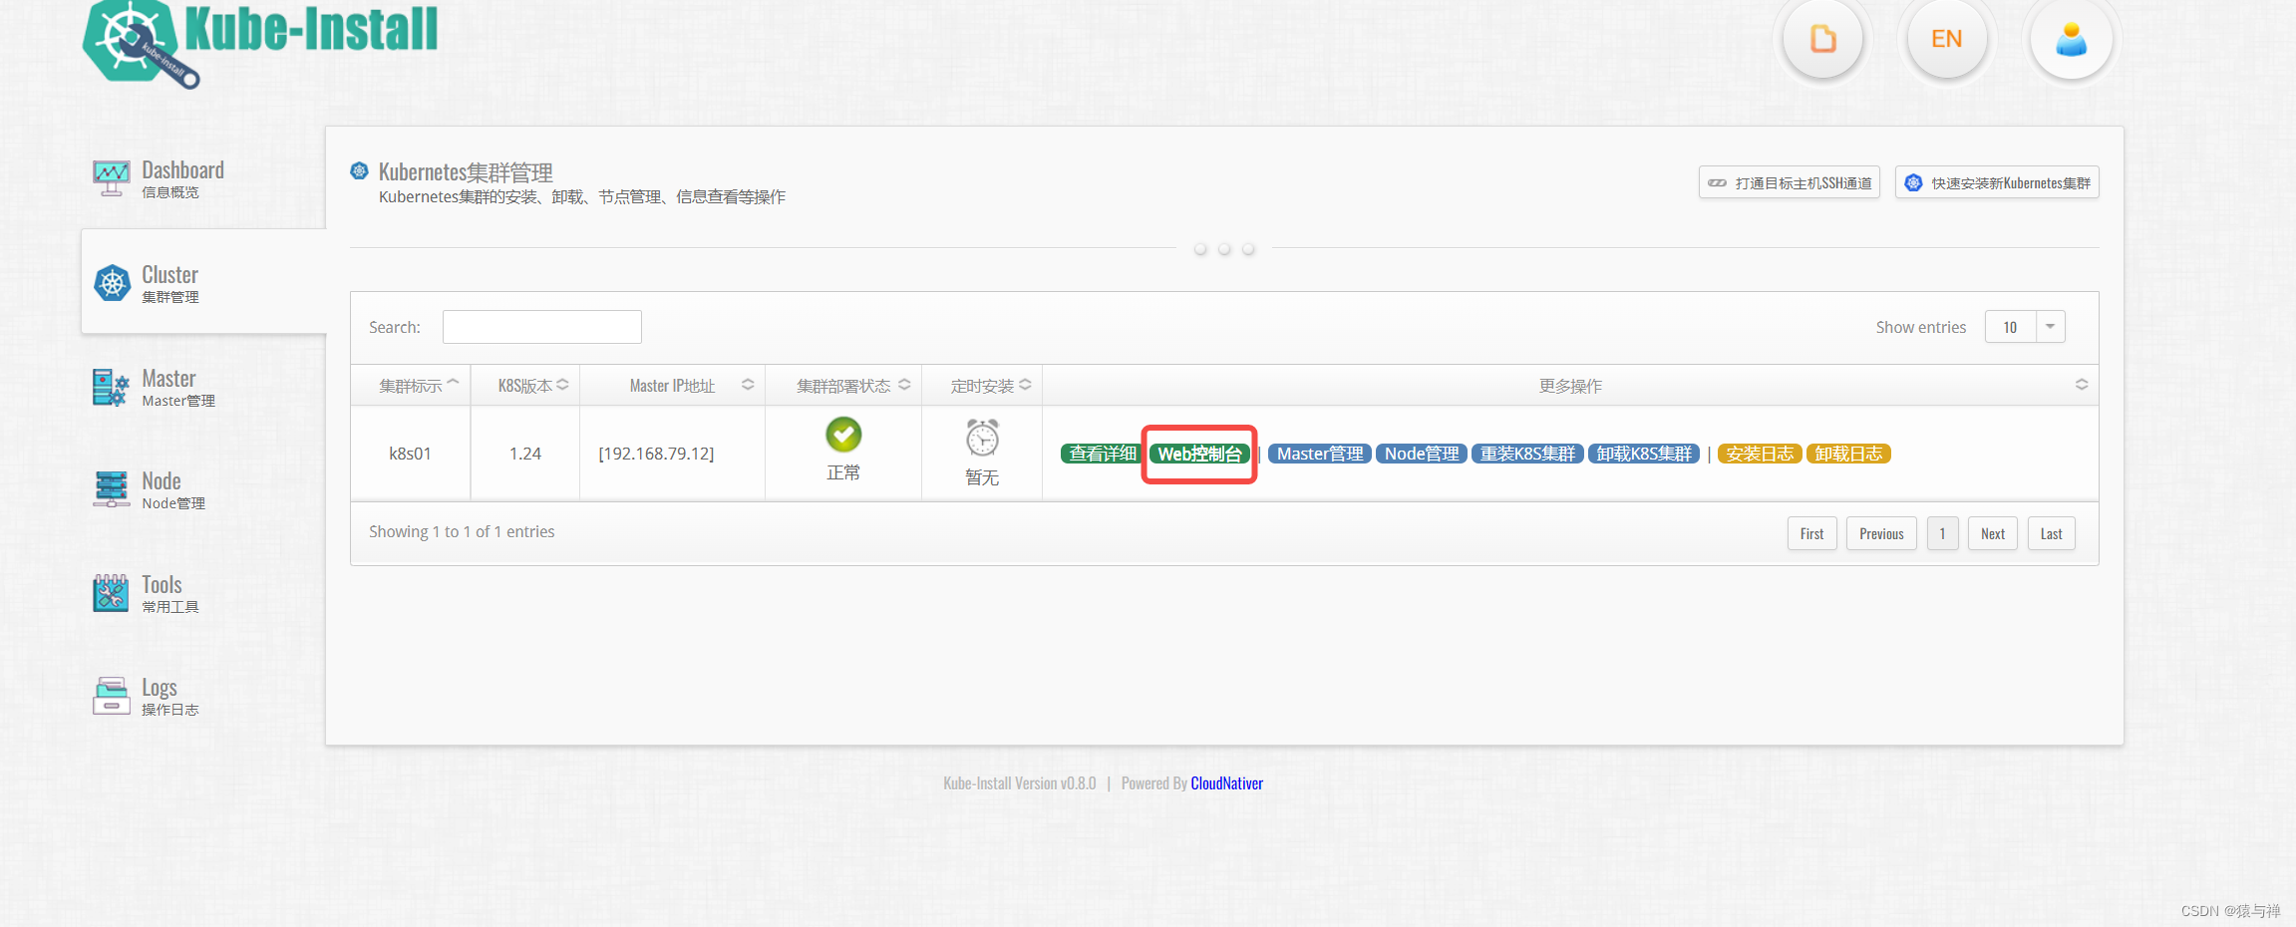The image size is (2296, 927).
Task: Sort by Master IP地址 column
Action: pyautogui.click(x=673, y=386)
